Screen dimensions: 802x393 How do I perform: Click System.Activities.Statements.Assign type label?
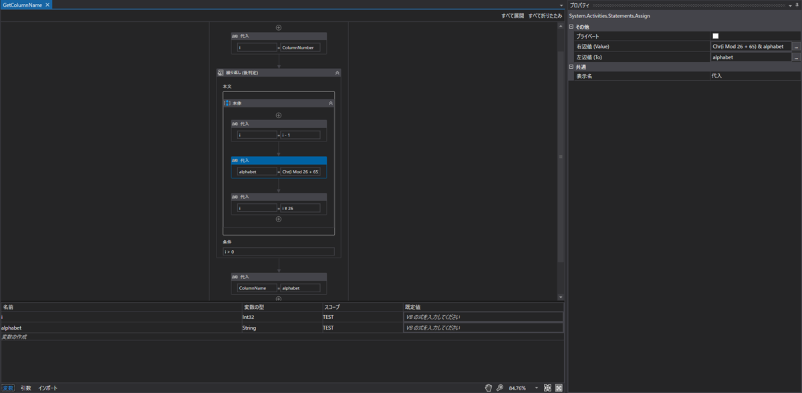[x=610, y=15]
